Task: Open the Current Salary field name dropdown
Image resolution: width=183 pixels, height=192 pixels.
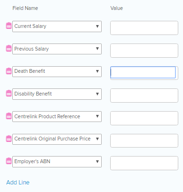Action: click(x=57, y=26)
